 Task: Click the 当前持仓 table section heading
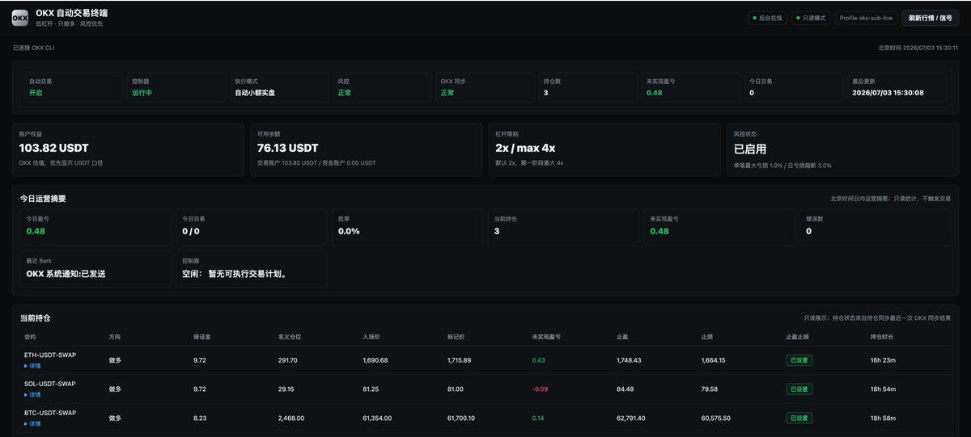point(36,318)
